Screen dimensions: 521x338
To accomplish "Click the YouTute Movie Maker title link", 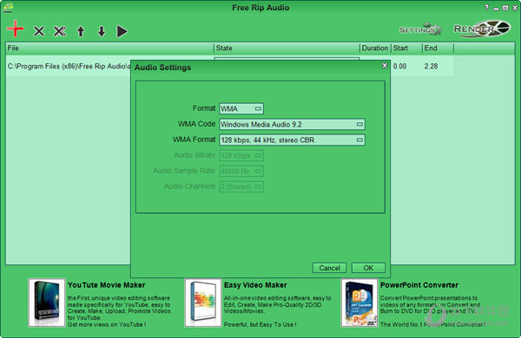I will click(106, 285).
